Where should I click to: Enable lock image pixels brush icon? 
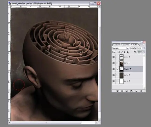coord(121,52)
